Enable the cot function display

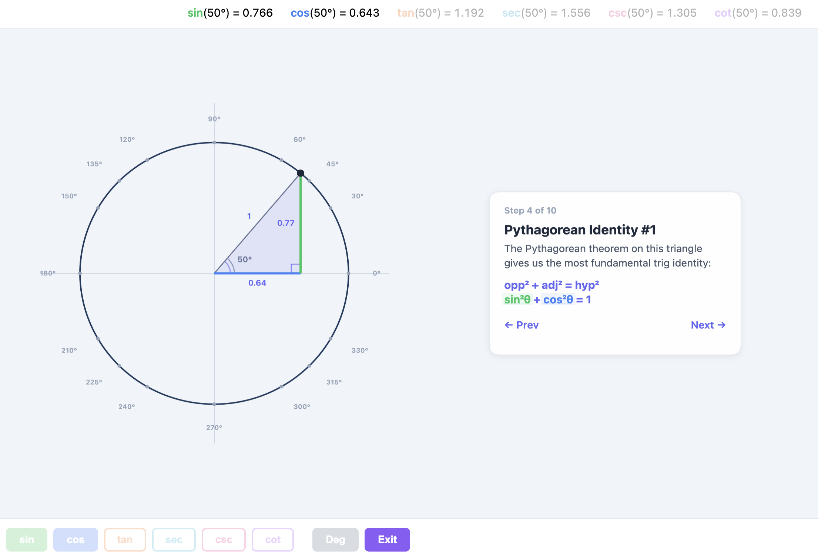(272, 539)
